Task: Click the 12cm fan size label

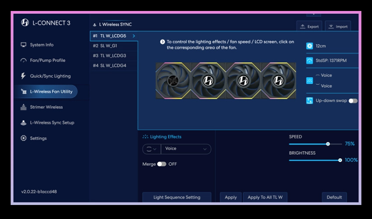Action: tap(320, 46)
